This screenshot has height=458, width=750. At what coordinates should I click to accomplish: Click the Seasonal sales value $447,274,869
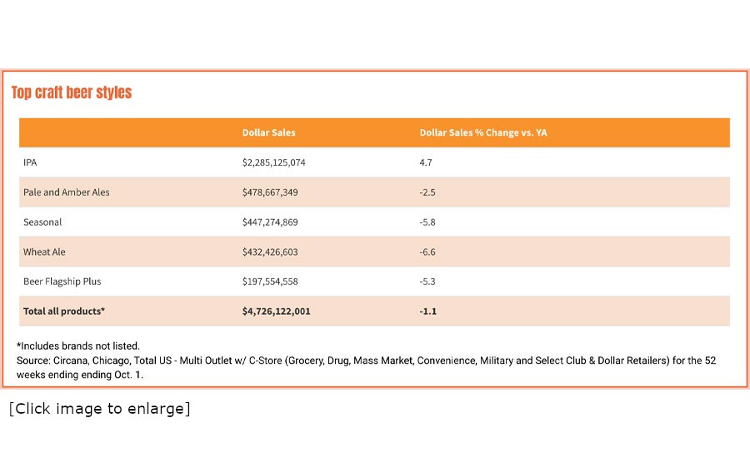(270, 222)
